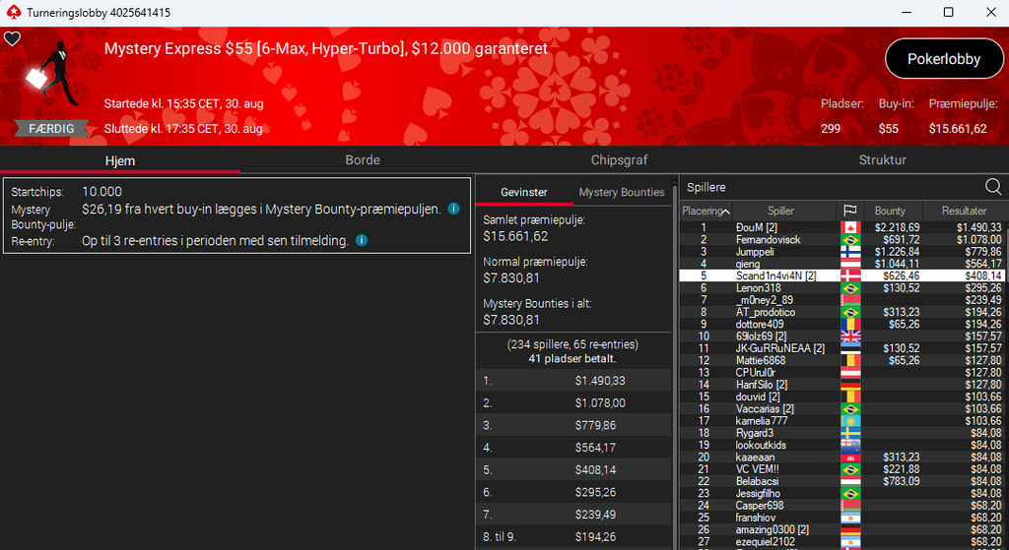Screen dimensions: 1009x550
Task: Click Finland flag beside Jumppeli
Action: click(x=850, y=252)
